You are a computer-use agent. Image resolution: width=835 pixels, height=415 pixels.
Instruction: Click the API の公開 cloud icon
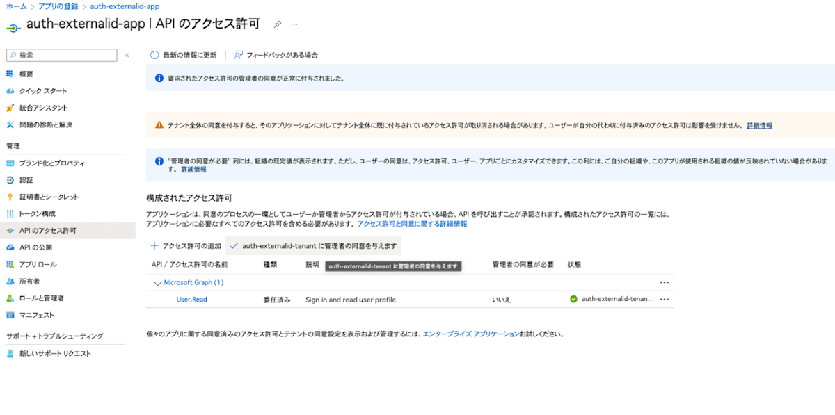click(x=10, y=247)
